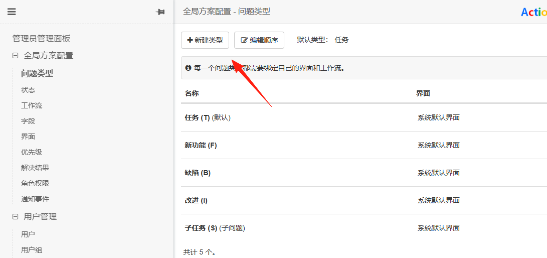This screenshot has height=258, width=547.
Task: Open 通知事件 in the sidebar
Action: [35, 199]
